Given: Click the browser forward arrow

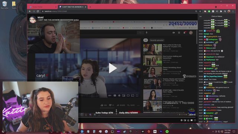Looking at the screenshot, I should (34, 12).
